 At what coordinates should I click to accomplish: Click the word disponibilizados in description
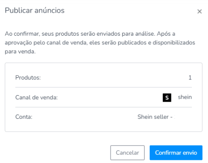pos(174,43)
